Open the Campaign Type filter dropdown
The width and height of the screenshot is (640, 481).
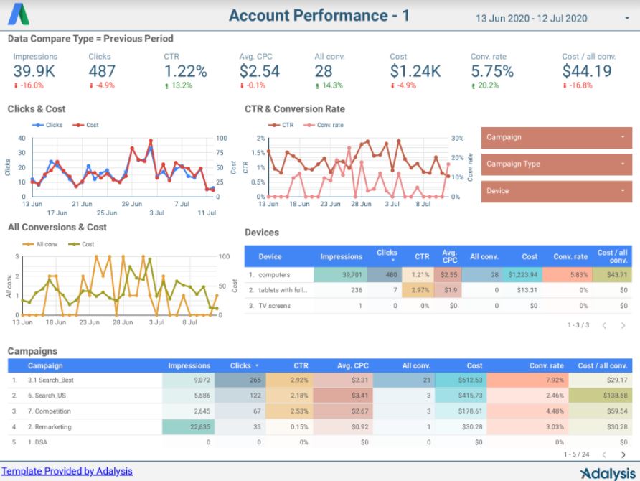pos(555,164)
